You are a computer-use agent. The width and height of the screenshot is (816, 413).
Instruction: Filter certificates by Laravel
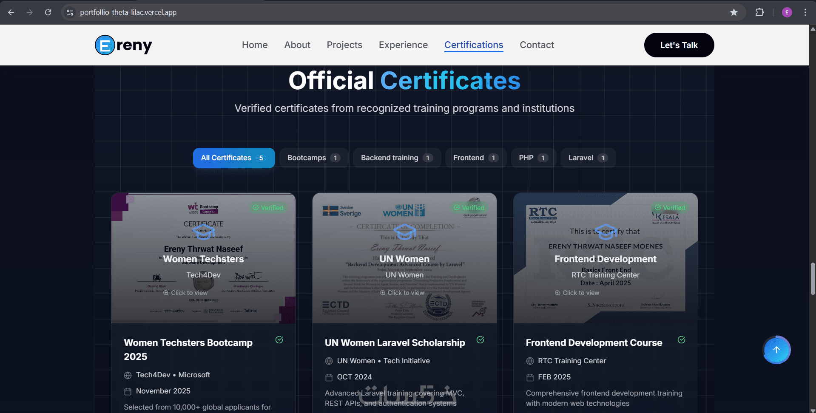[x=588, y=158]
